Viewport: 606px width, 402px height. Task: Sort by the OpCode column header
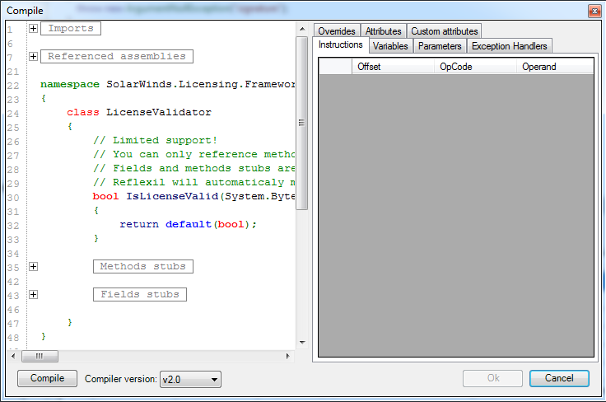pos(475,67)
